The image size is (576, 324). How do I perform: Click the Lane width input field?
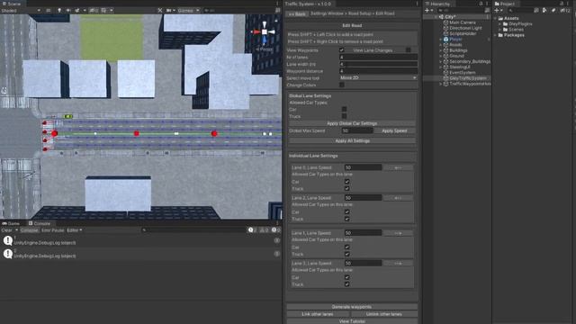pyautogui.click(x=378, y=64)
